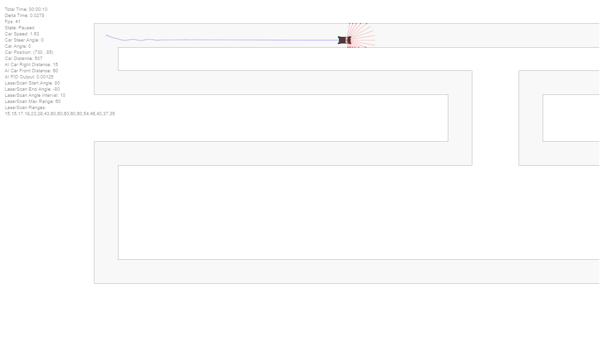Click the 'Car Steer Angle: 0' line
Viewport: 604px width, 340px height.
coord(24,40)
